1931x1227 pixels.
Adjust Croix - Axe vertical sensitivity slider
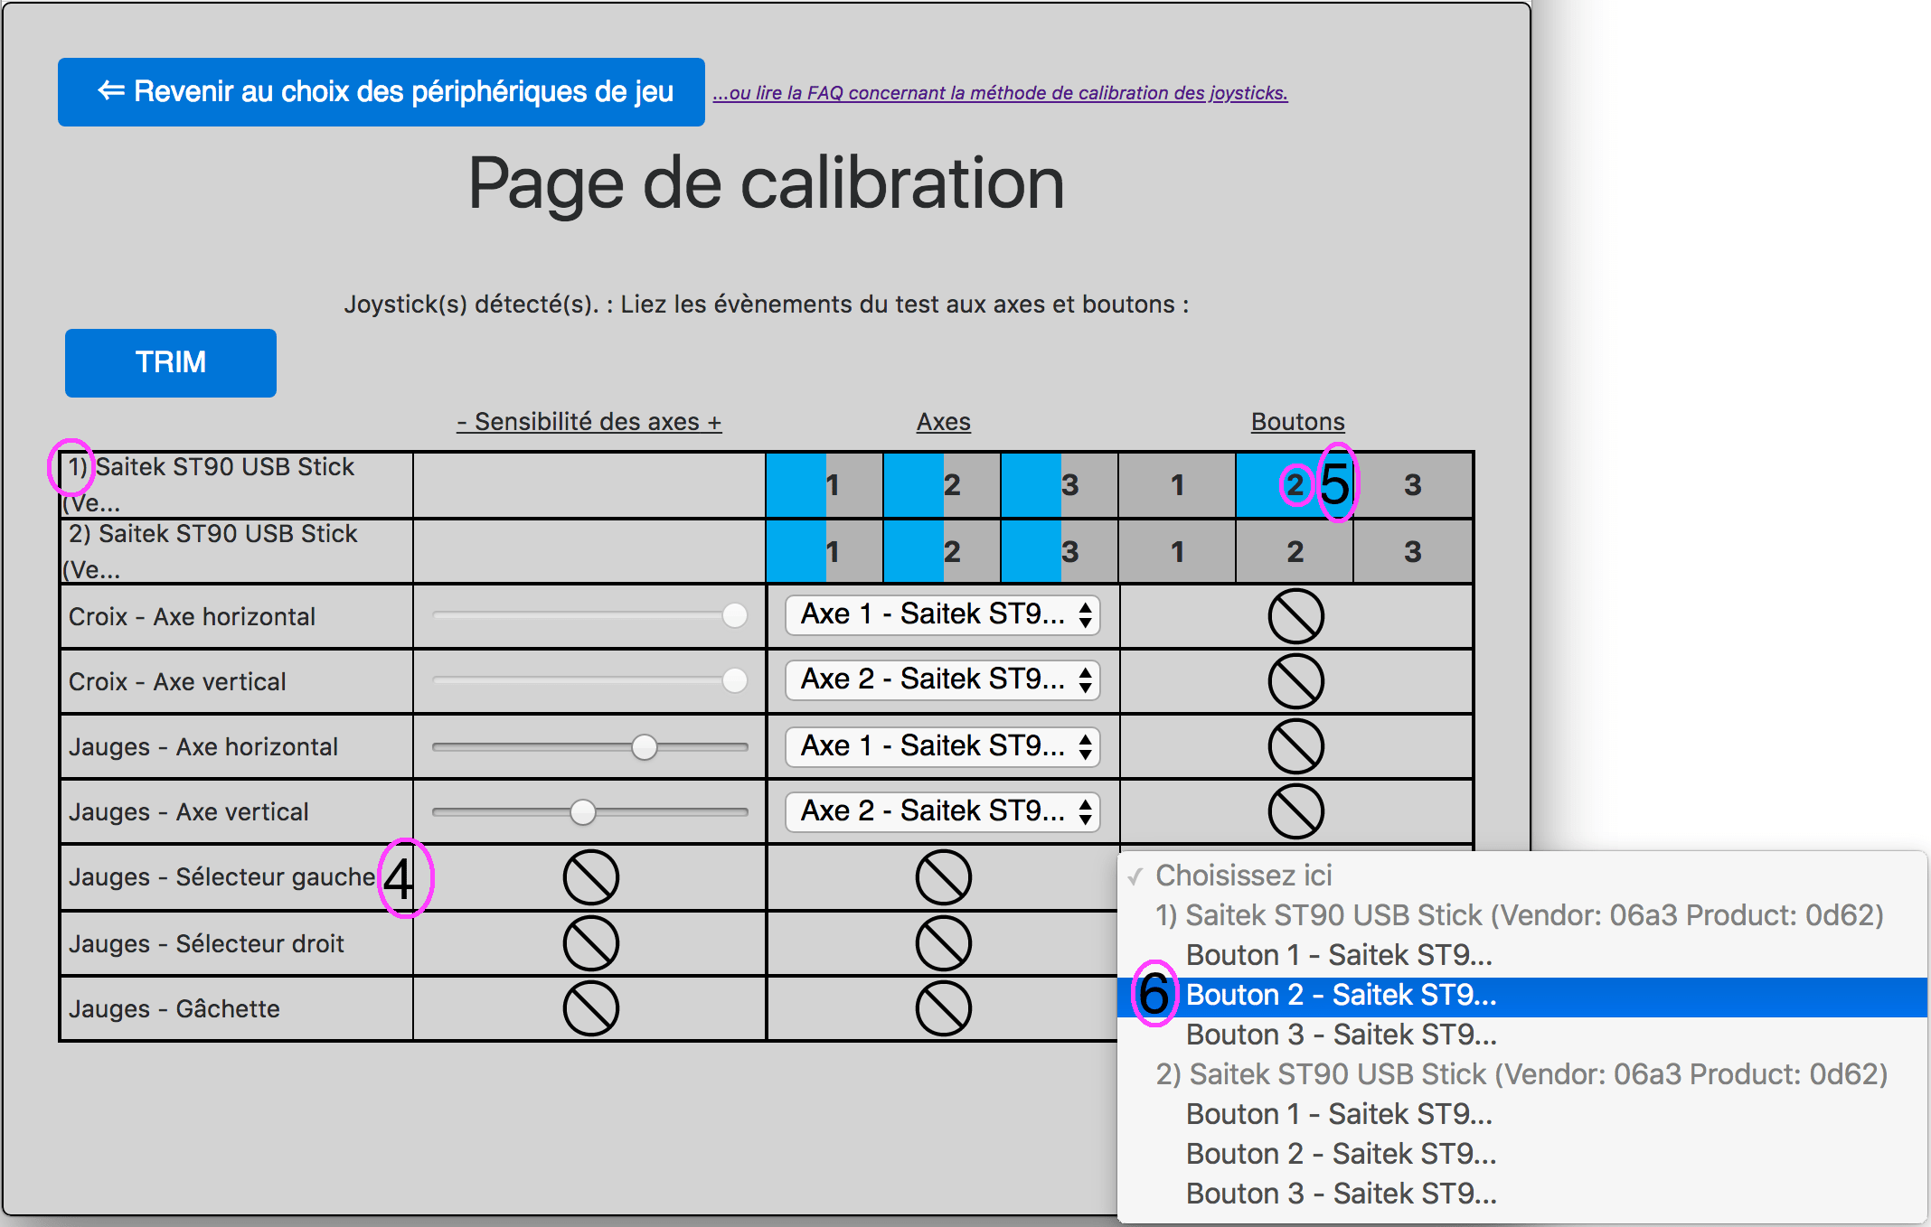coord(589,681)
